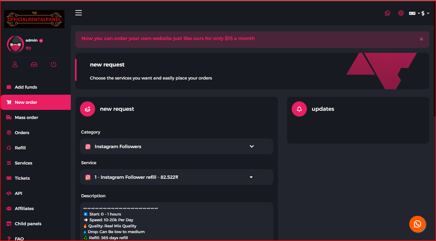Toggle the hamburger sidebar menu icon

coord(79,13)
